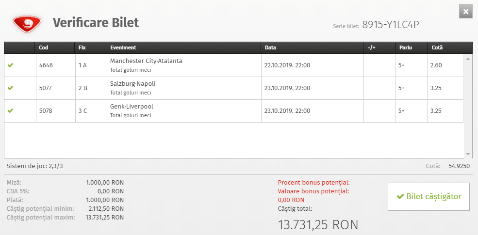Select the Manchester City-Atalanta event
The image size is (478, 235).
[146, 61]
